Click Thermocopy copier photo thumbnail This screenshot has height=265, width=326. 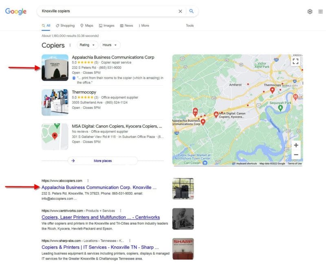pyautogui.click(x=55, y=103)
